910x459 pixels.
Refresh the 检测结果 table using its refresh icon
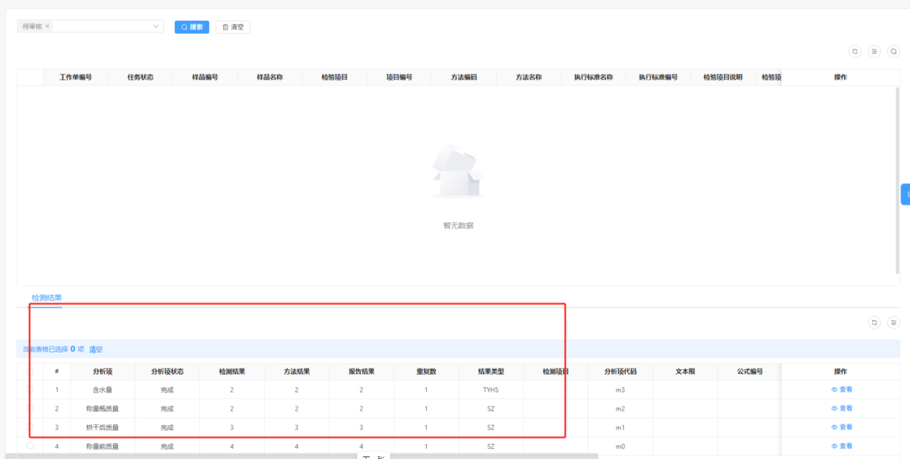874,322
